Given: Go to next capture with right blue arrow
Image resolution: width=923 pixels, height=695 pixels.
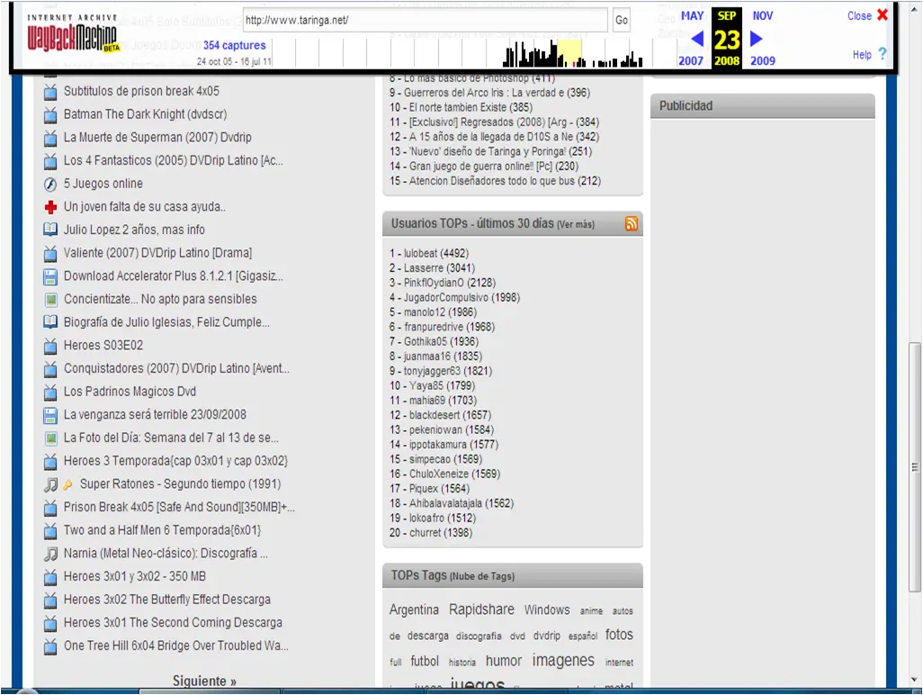Looking at the screenshot, I should tap(757, 39).
